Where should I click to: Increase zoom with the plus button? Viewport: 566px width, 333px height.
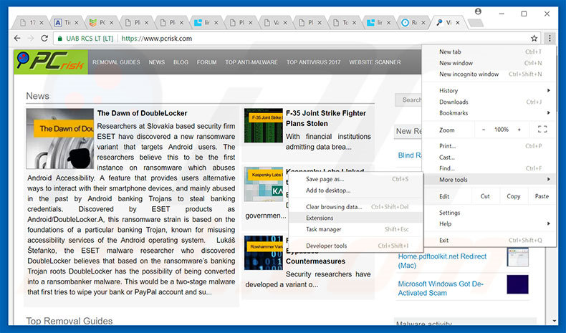click(x=519, y=130)
